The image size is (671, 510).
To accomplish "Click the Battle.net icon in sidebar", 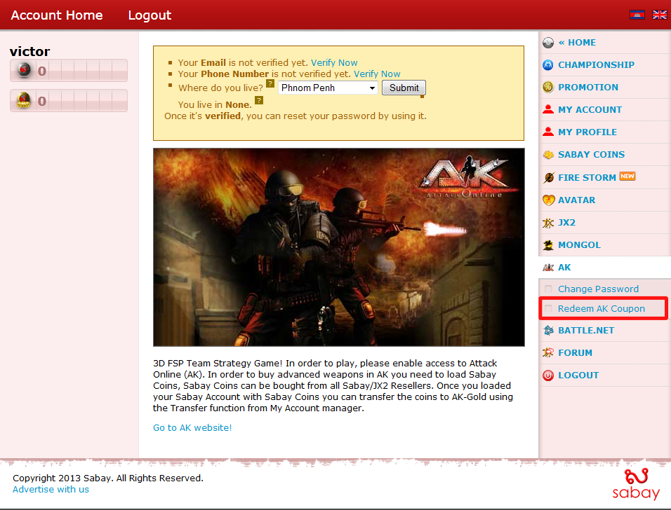I will tap(548, 330).
